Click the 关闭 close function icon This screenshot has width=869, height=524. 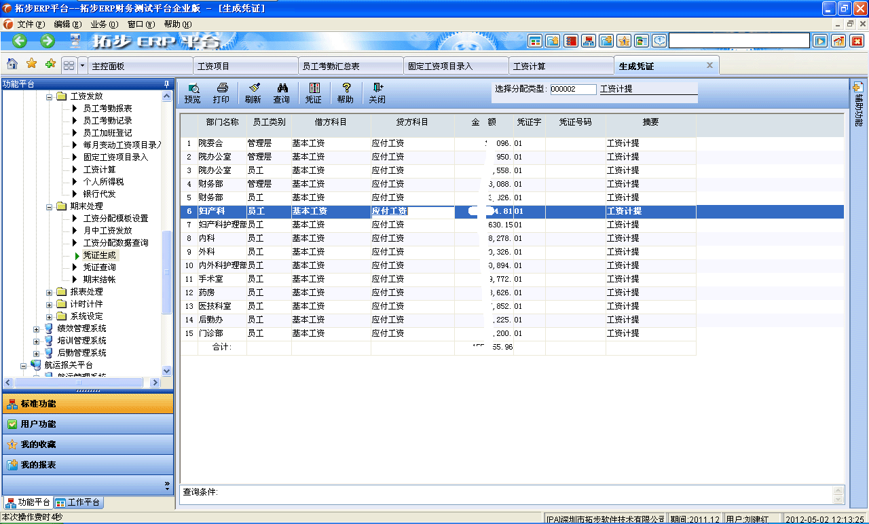click(x=377, y=93)
